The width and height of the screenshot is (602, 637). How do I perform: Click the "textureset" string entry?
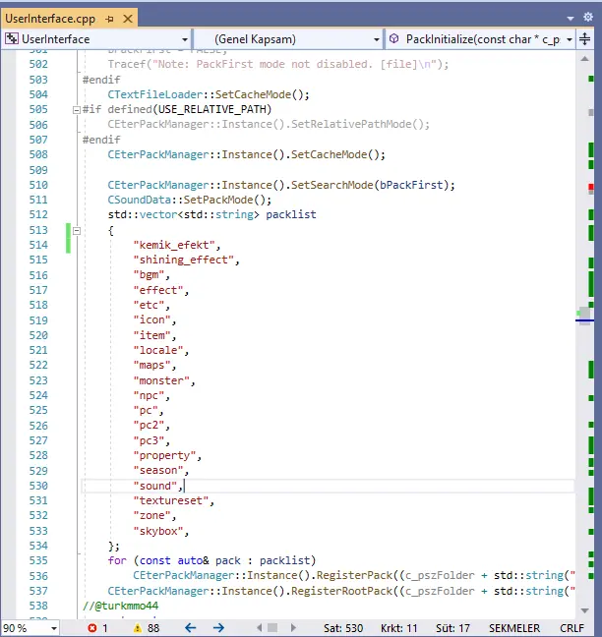(171, 500)
